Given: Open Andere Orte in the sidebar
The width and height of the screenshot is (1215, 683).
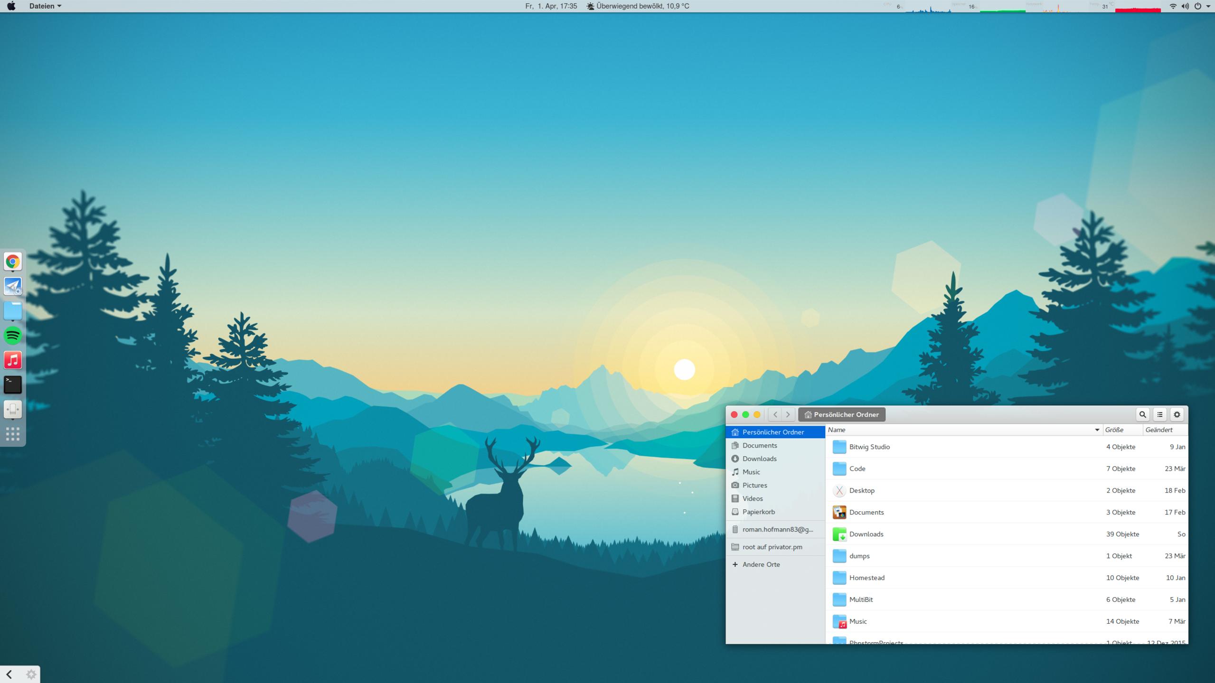Looking at the screenshot, I should coord(761,564).
